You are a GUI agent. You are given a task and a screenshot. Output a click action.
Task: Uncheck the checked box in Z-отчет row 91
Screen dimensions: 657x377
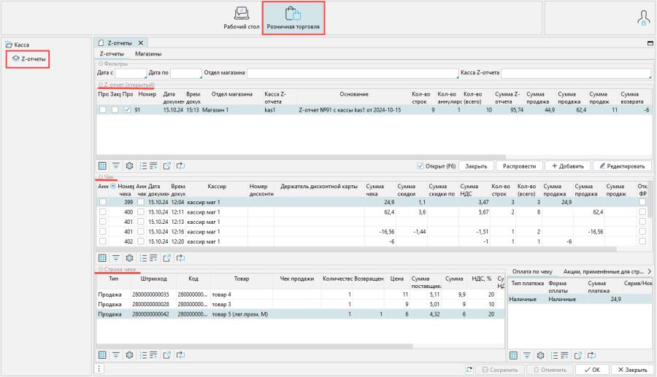(127, 110)
